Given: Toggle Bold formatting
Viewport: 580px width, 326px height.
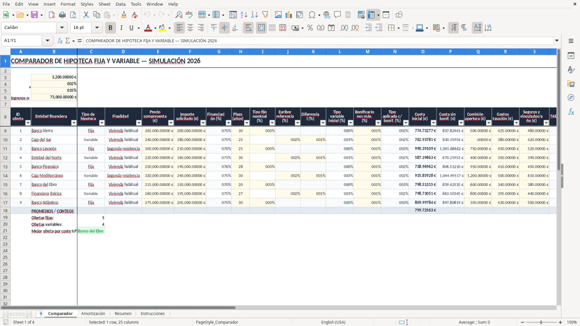Looking at the screenshot, I should point(111,28).
